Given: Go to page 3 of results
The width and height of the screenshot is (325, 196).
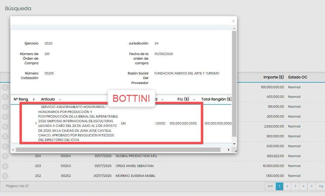Looking at the screenshot, I should click(295, 186).
